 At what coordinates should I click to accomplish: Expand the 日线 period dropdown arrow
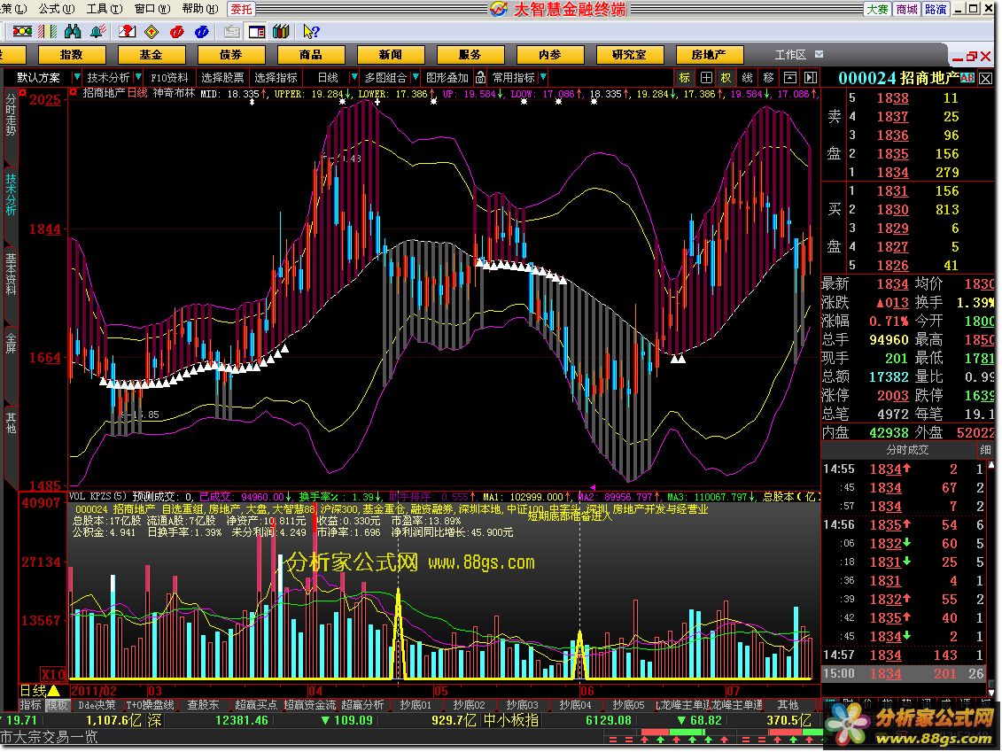coord(354,77)
